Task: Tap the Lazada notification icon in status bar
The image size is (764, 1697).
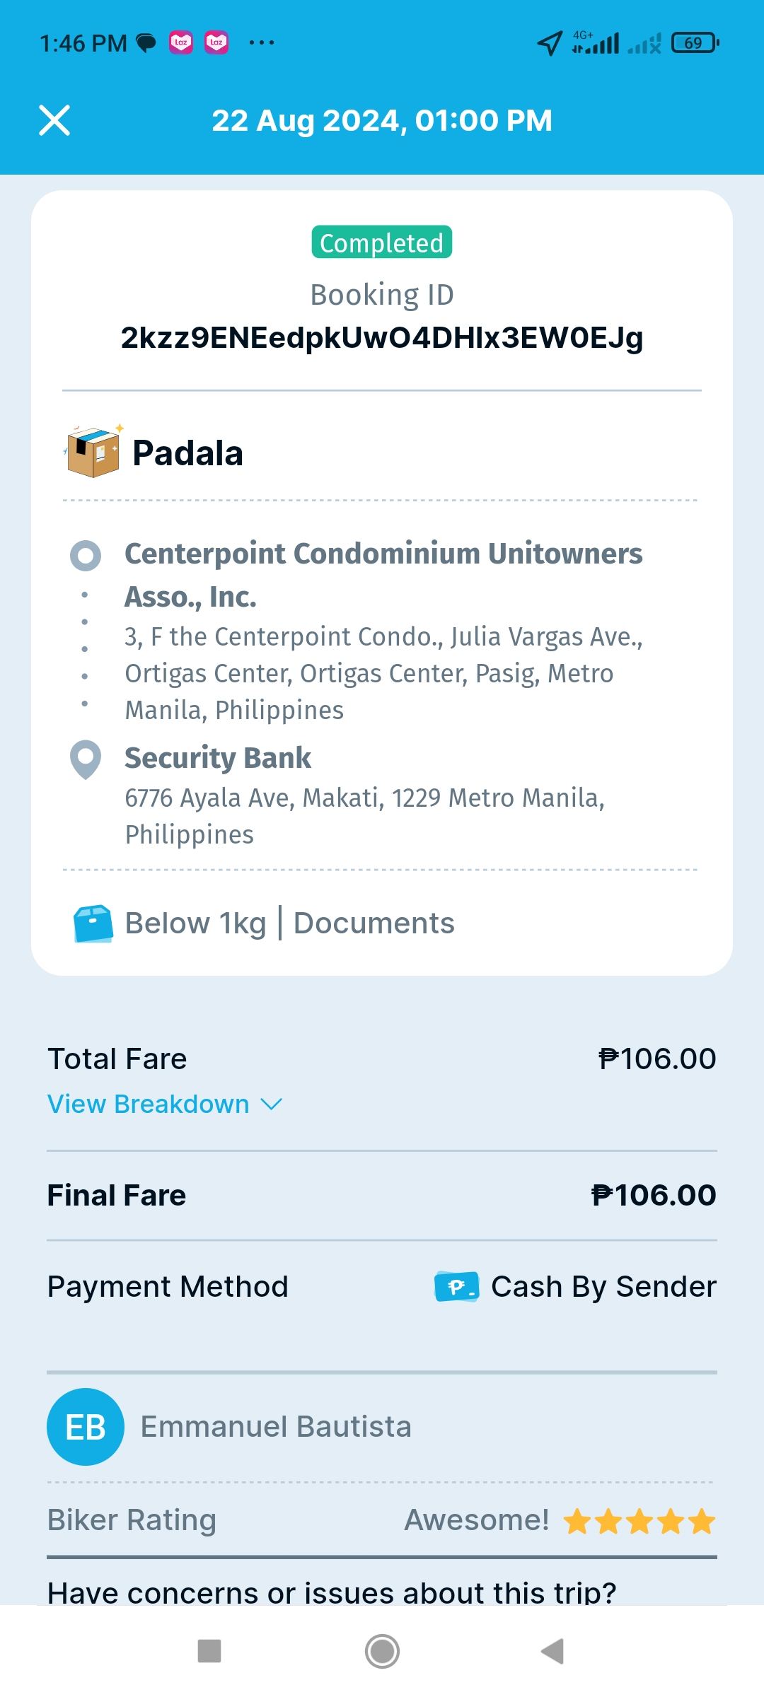Action: [x=181, y=42]
